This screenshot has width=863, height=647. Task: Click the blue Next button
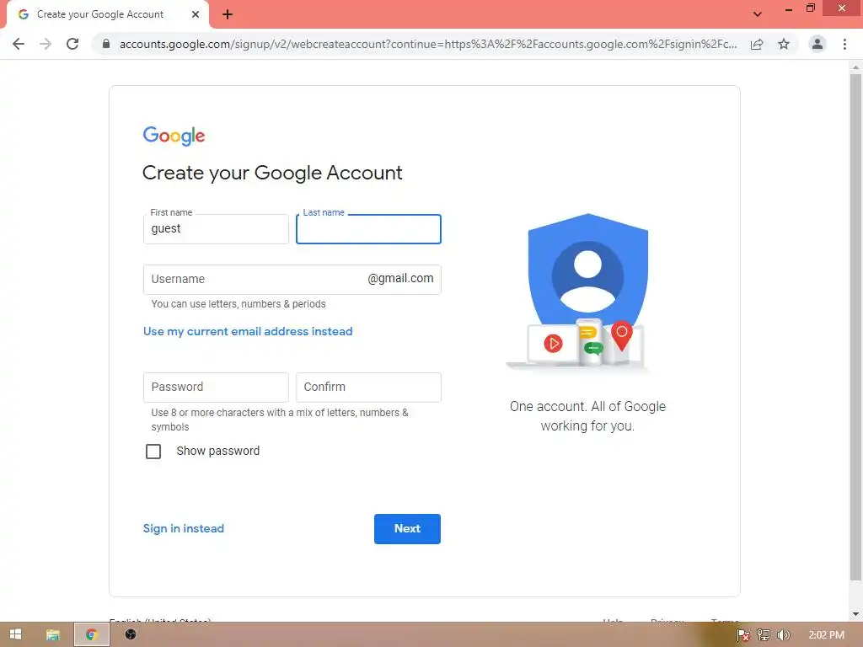[407, 529]
